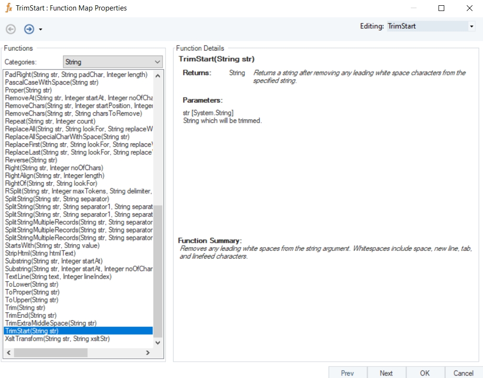Click the horizontal scrollbar thumb of list

[50, 353]
